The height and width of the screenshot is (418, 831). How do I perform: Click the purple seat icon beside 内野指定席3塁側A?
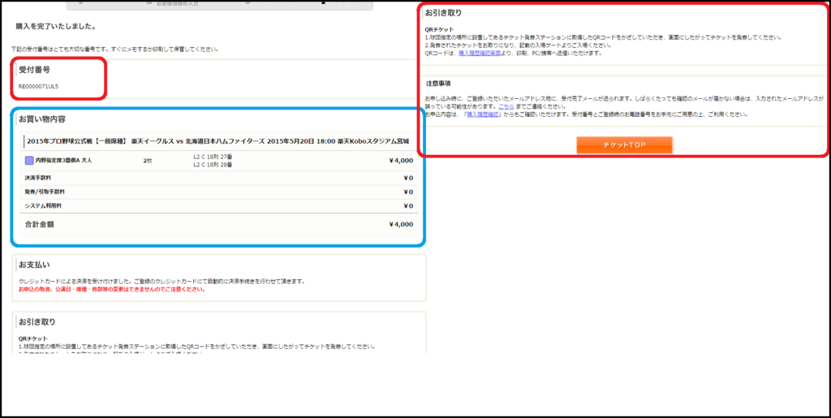(28, 161)
